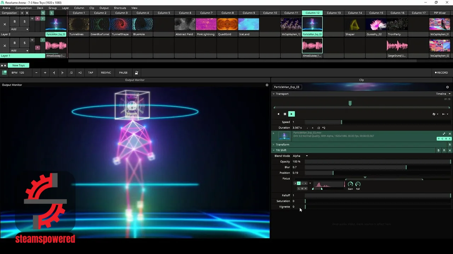Adjust the Speed slider
The image size is (453, 254).
(378, 122)
